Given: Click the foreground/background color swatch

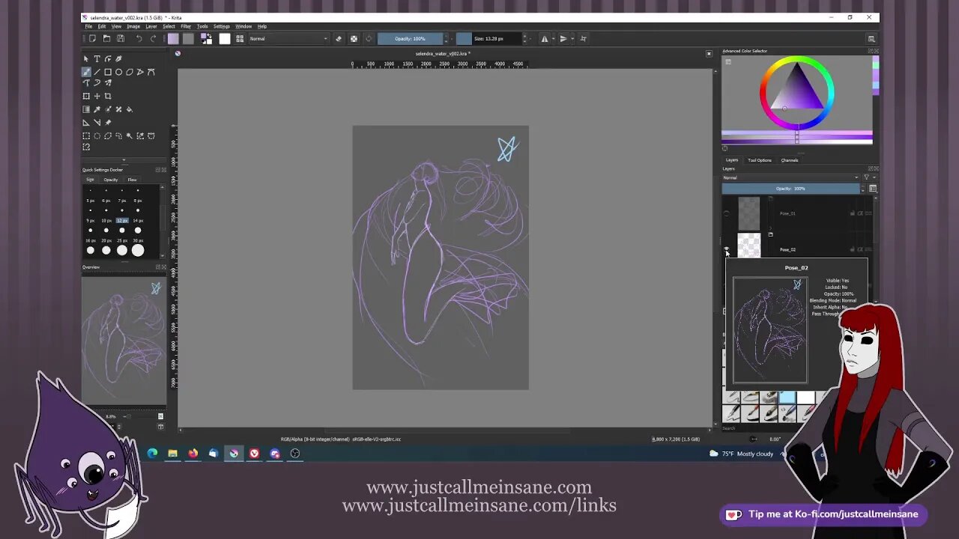Looking at the screenshot, I should coord(206,38).
